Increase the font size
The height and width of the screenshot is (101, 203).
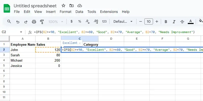[157, 22]
